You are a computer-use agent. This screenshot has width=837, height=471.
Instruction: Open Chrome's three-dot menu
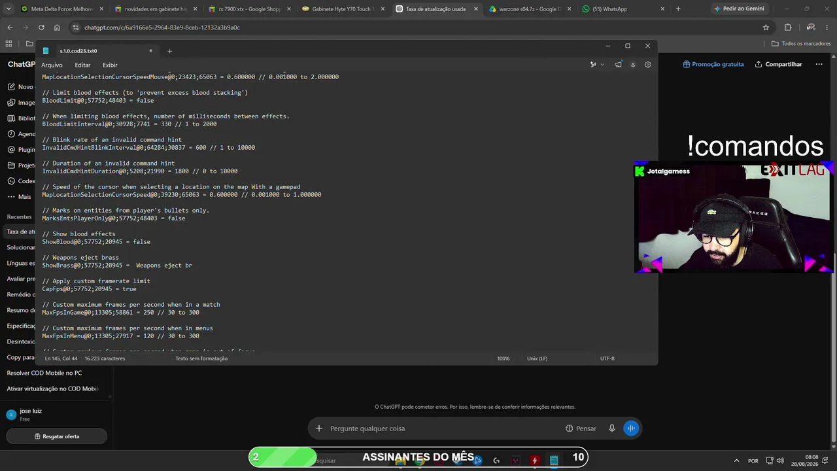[827, 27]
